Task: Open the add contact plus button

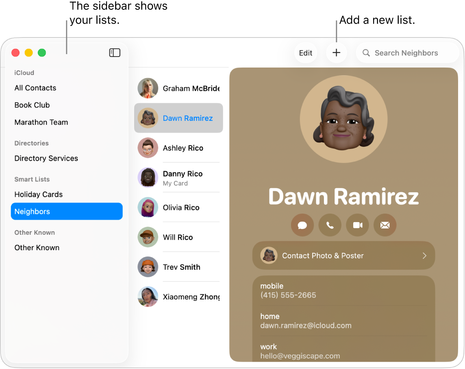Action: click(336, 52)
